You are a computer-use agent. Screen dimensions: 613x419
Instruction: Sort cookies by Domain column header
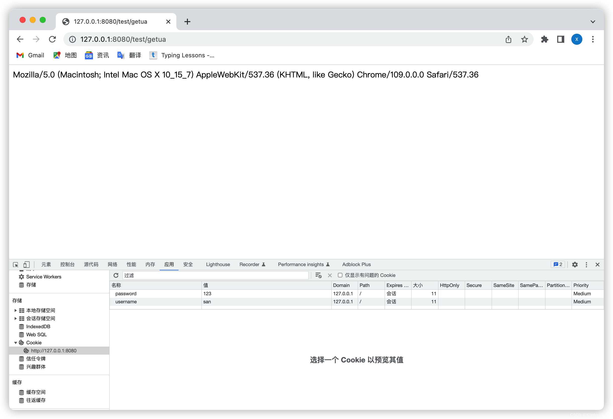[x=344, y=285]
